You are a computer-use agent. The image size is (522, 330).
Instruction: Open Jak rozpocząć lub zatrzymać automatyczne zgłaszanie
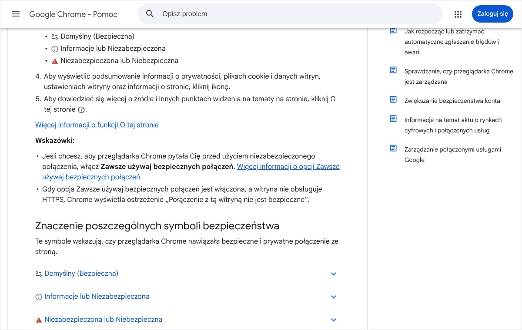[452, 42]
